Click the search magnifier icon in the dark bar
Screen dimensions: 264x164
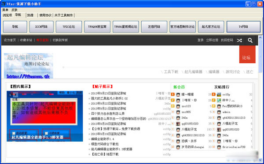250,40
